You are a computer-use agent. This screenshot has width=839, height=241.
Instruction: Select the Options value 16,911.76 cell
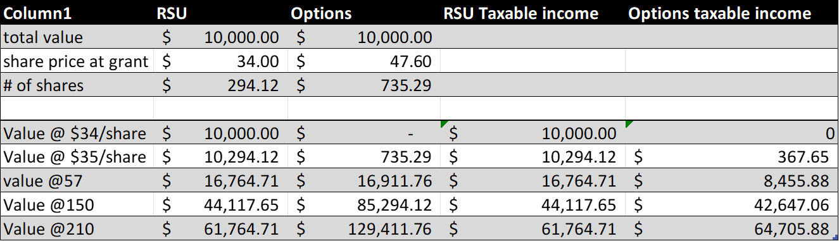point(364,181)
